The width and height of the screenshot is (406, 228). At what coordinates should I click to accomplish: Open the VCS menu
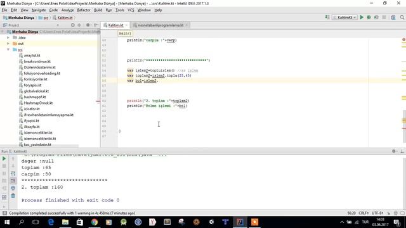[131, 10]
